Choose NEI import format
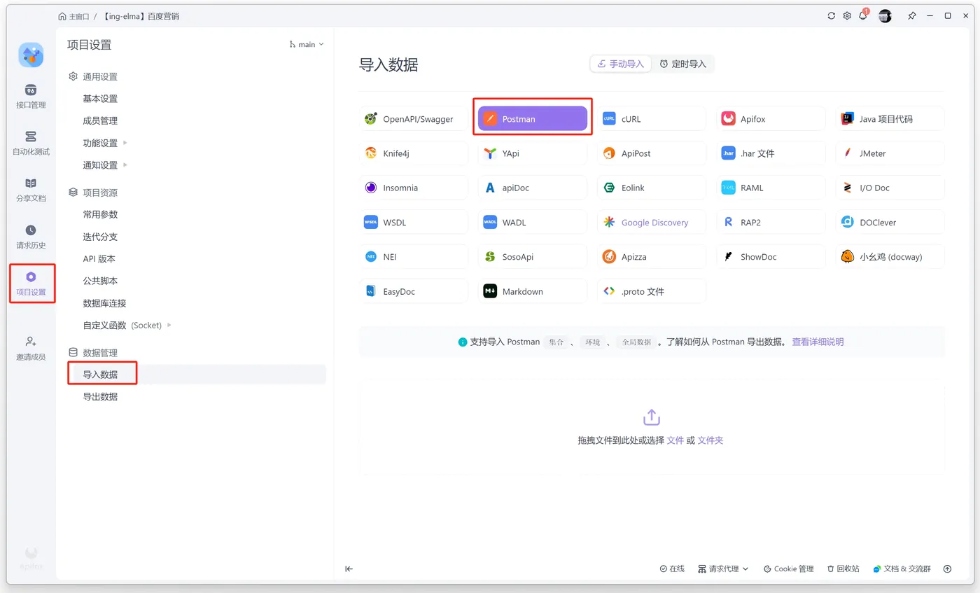980x593 pixels. [414, 257]
